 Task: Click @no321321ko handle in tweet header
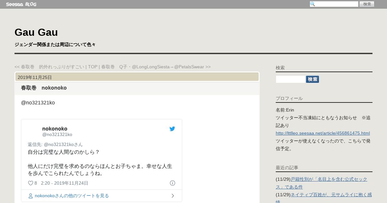pyautogui.click(x=57, y=134)
